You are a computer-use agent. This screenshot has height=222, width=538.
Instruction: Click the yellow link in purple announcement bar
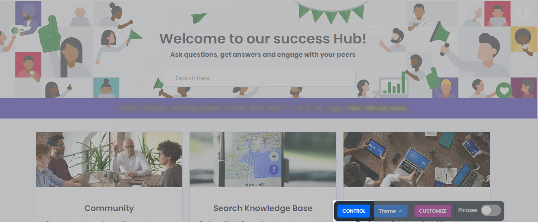coord(377,108)
